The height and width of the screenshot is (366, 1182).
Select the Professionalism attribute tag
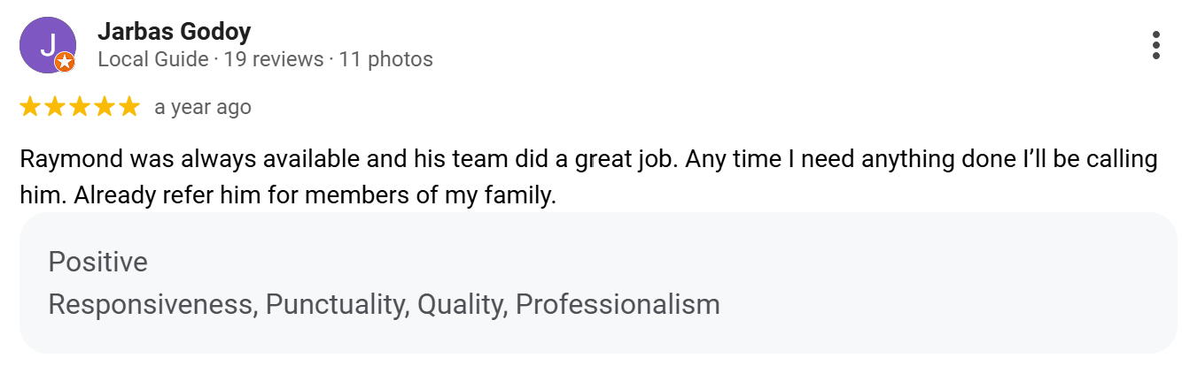tap(618, 305)
